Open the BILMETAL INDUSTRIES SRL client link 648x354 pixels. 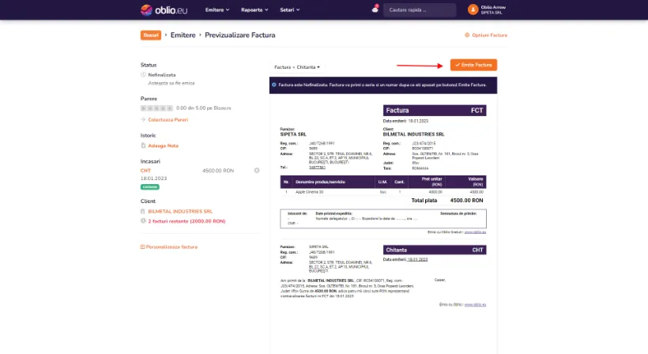pyautogui.click(x=180, y=211)
